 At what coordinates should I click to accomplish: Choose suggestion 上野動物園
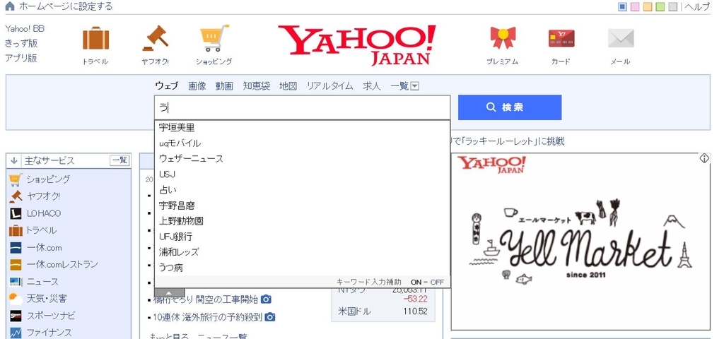[302, 221]
